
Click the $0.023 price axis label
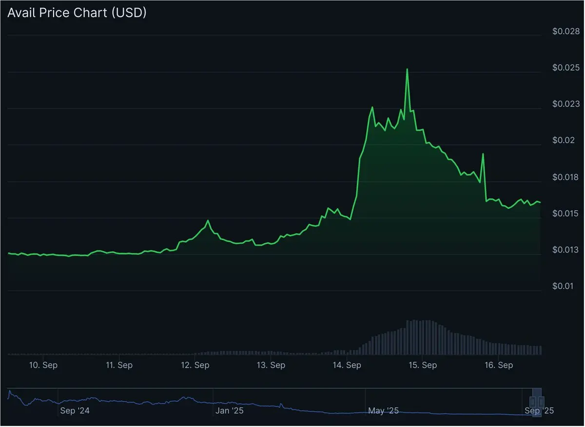pos(566,104)
